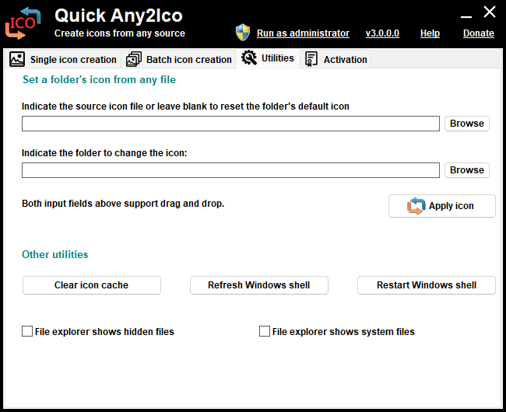Select the Utilities tab
Screen dimensions: 506x412
pos(268,58)
